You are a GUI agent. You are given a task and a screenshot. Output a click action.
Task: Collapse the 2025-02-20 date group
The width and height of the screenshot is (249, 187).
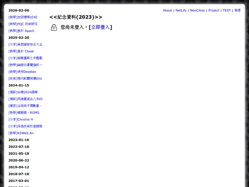tap(19, 38)
